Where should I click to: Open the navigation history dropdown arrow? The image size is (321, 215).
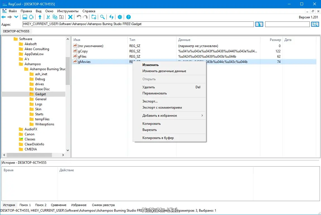[16, 17]
